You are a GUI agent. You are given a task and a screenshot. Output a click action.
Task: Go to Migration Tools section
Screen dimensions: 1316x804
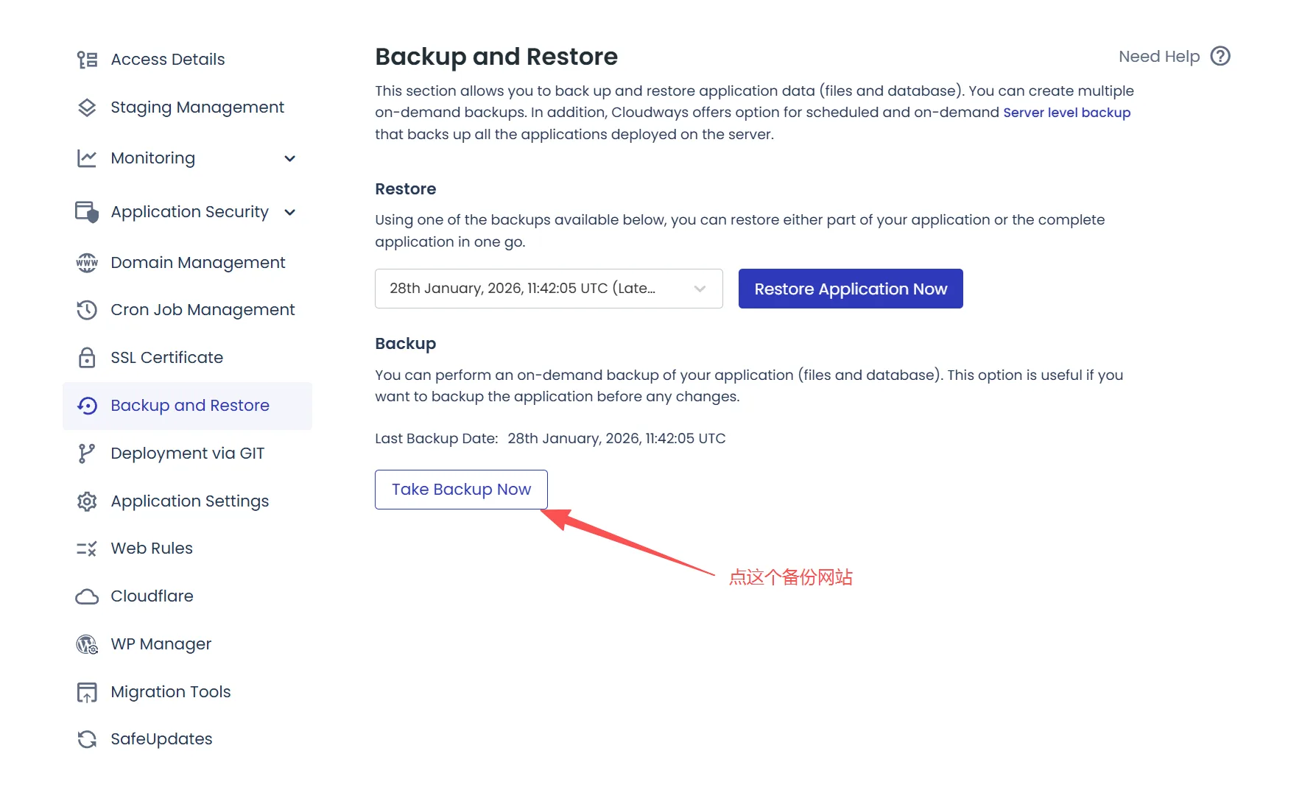coord(170,692)
